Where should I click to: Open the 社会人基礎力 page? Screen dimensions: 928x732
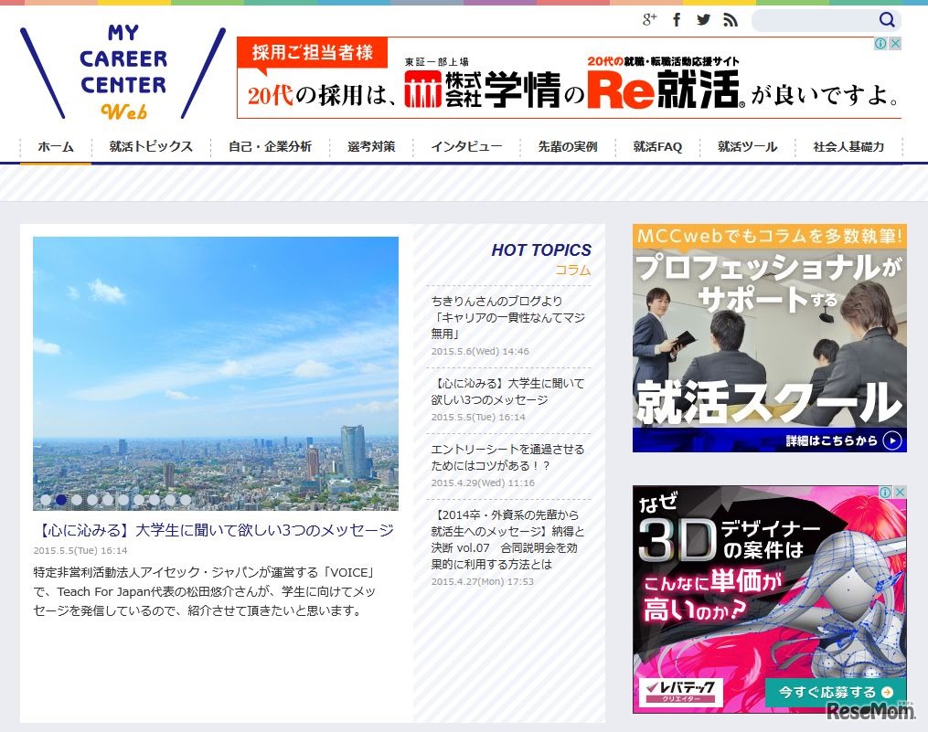(846, 146)
